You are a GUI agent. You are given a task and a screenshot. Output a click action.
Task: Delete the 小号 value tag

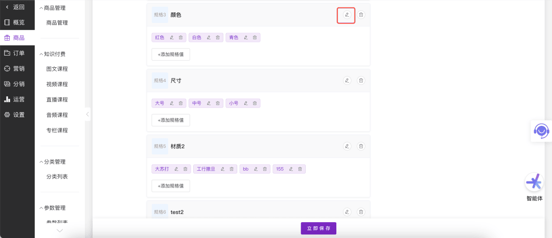255,103
